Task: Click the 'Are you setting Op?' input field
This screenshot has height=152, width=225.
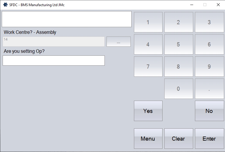Action: 54,61
